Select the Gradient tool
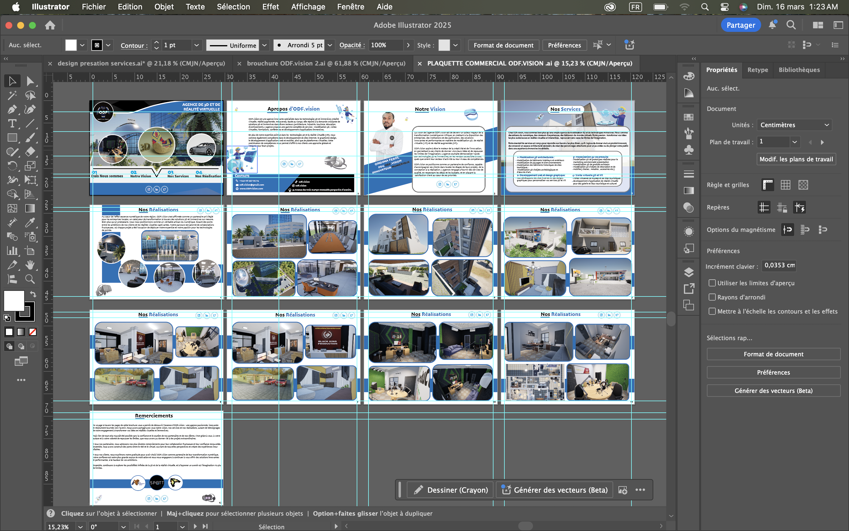This screenshot has height=531, width=849. tap(30, 208)
